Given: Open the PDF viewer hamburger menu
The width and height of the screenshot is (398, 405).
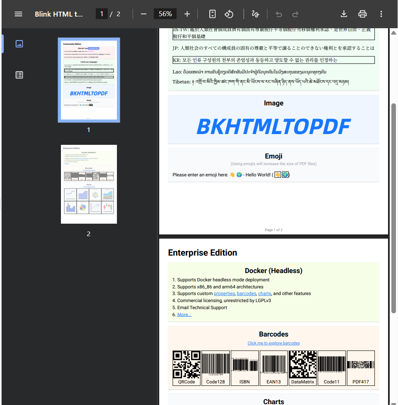Looking at the screenshot, I should tap(18, 14).
